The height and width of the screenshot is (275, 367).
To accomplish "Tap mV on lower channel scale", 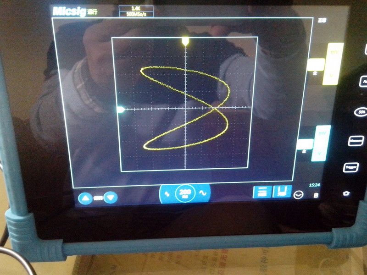I will pos(322,133).
